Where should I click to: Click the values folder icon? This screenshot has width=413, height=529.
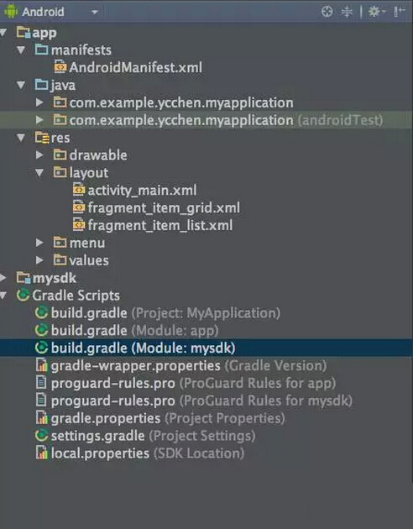pos(60,260)
